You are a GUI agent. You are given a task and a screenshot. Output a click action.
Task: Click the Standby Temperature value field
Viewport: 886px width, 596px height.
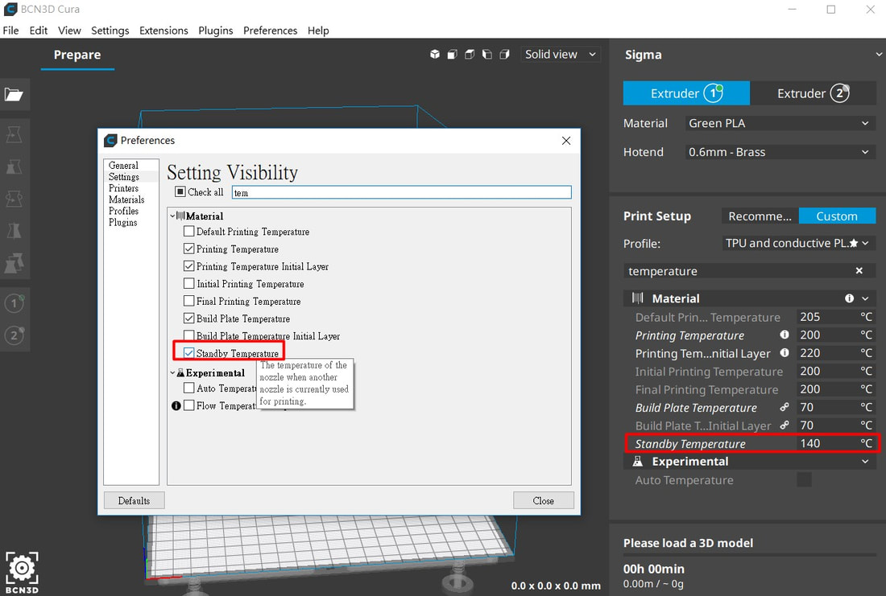point(824,443)
